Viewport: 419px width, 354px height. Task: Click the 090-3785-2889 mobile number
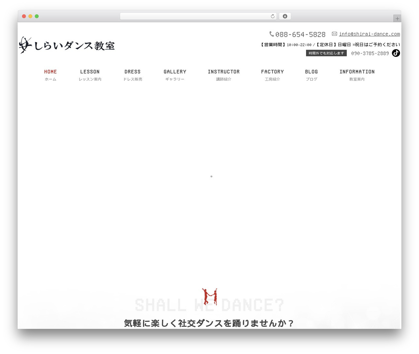coord(370,53)
